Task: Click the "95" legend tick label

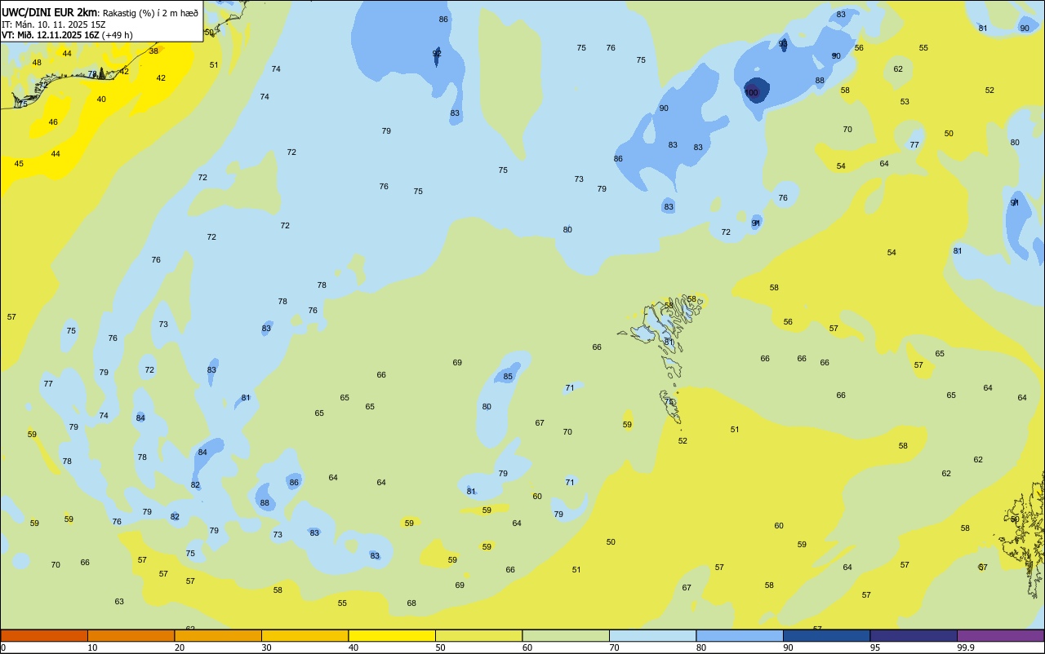Action: [875, 647]
